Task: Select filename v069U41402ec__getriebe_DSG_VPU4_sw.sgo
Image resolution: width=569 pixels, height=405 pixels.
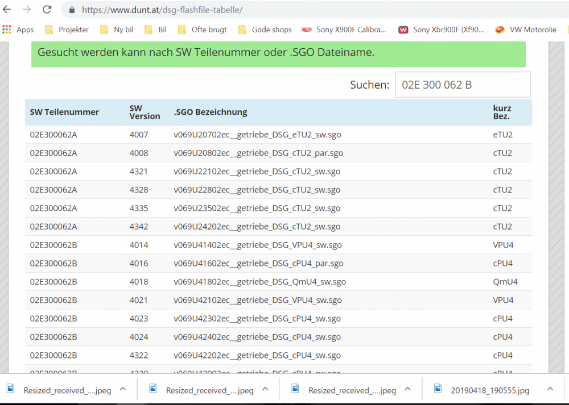Action: (258, 245)
